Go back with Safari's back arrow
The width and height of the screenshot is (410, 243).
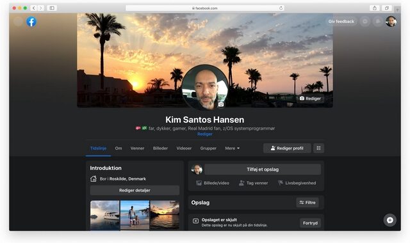click(x=34, y=8)
